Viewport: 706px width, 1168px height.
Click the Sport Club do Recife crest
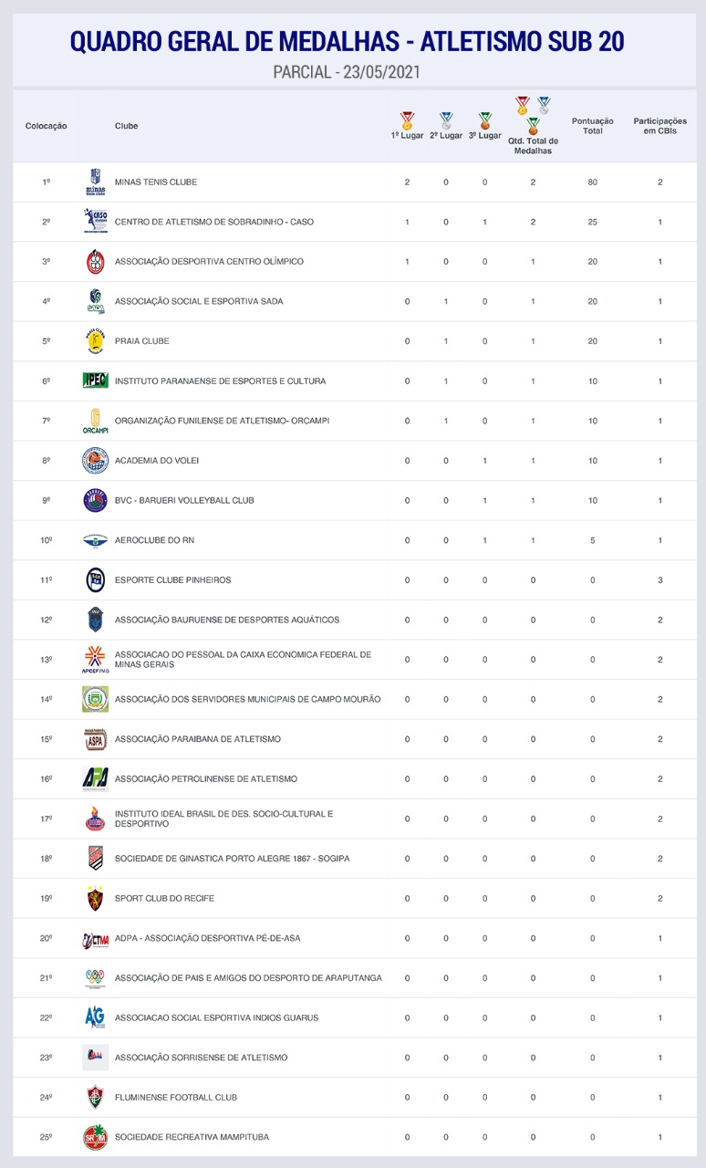[95, 898]
